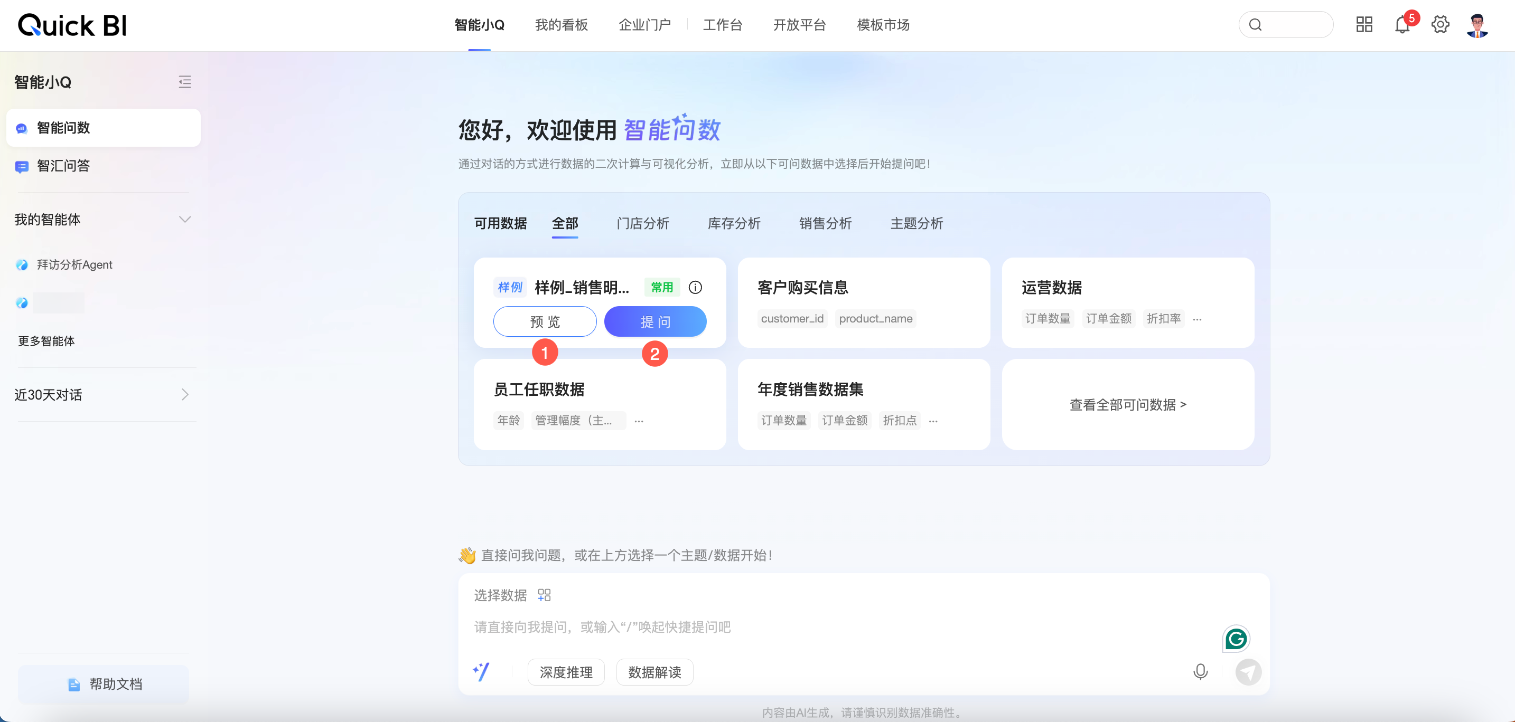Click the search box in the top bar
This screenshot has height=722, width=1515.
pos(1286,25)
